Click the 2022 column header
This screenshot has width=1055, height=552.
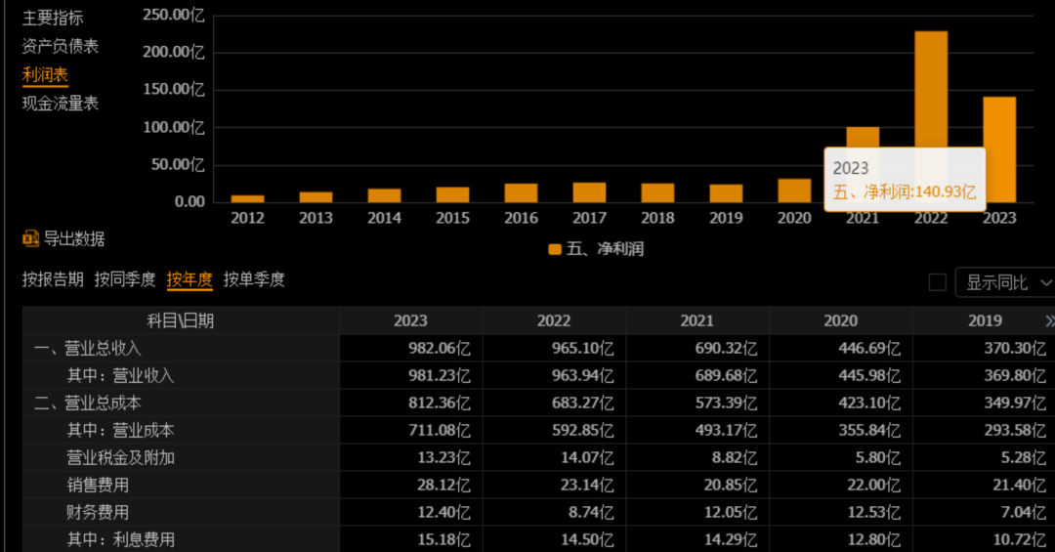click(554, 321)
